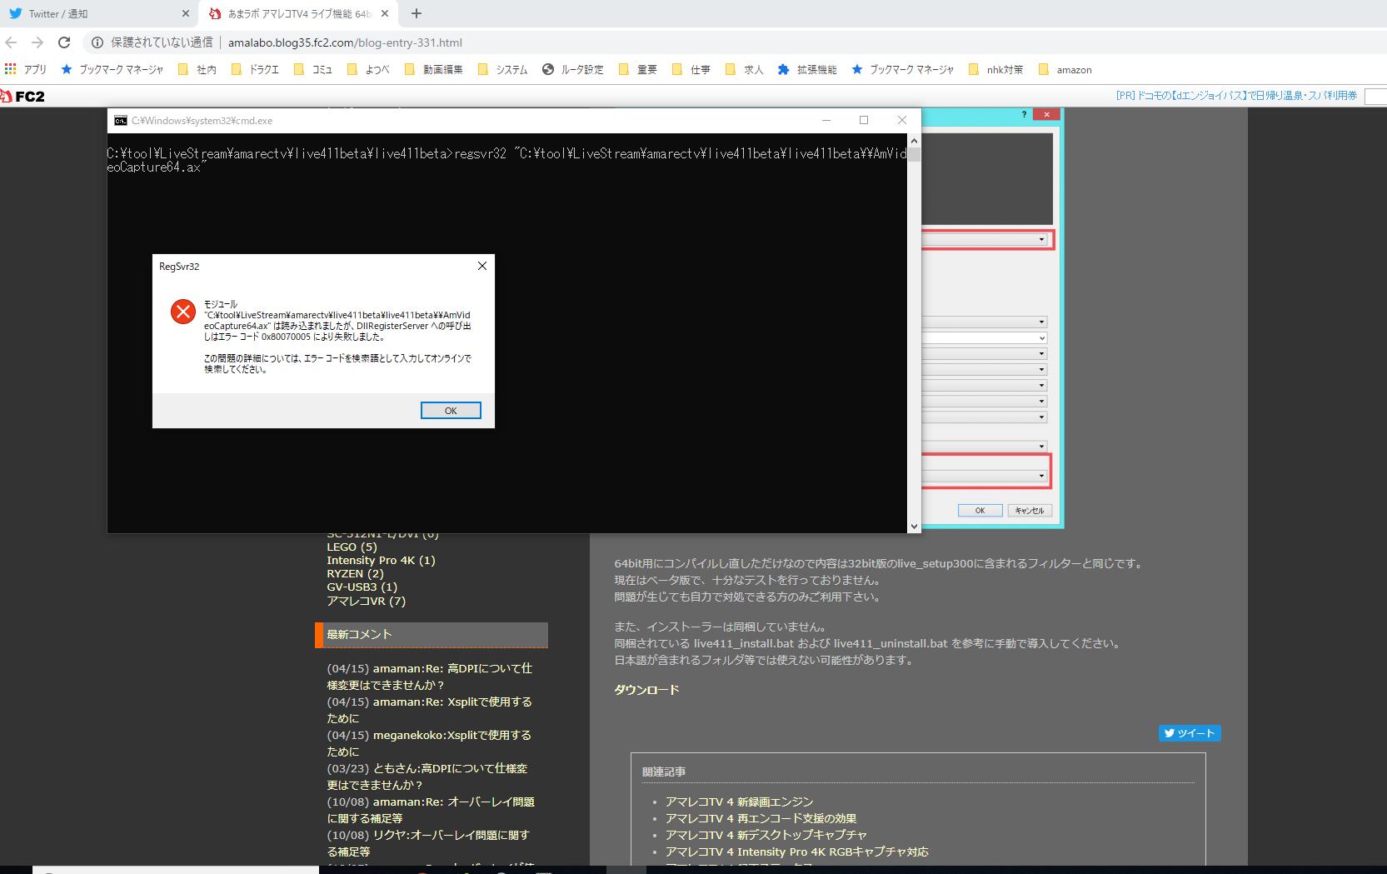Image resolution: width=1387 pixels, height=874 pixels.
Task: Open the ルータ設定 bookmark
Action: click(x=573, y=70)
